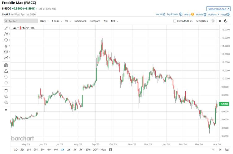Open the calendar date range picker
This screenshot has width=233, height=154.
(x=110, y=150)
